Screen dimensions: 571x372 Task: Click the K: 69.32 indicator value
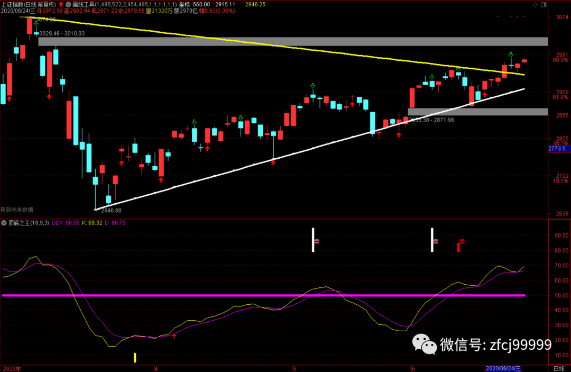pos(92,223)
